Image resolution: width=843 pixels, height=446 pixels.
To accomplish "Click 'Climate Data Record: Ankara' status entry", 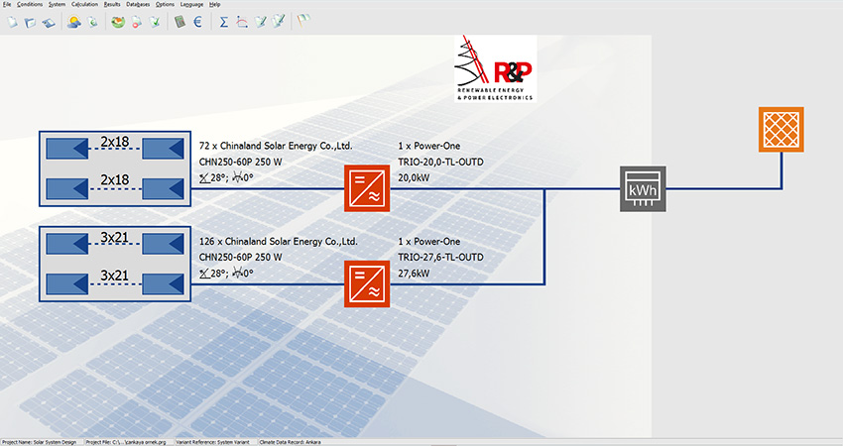I will pos(291,442).
